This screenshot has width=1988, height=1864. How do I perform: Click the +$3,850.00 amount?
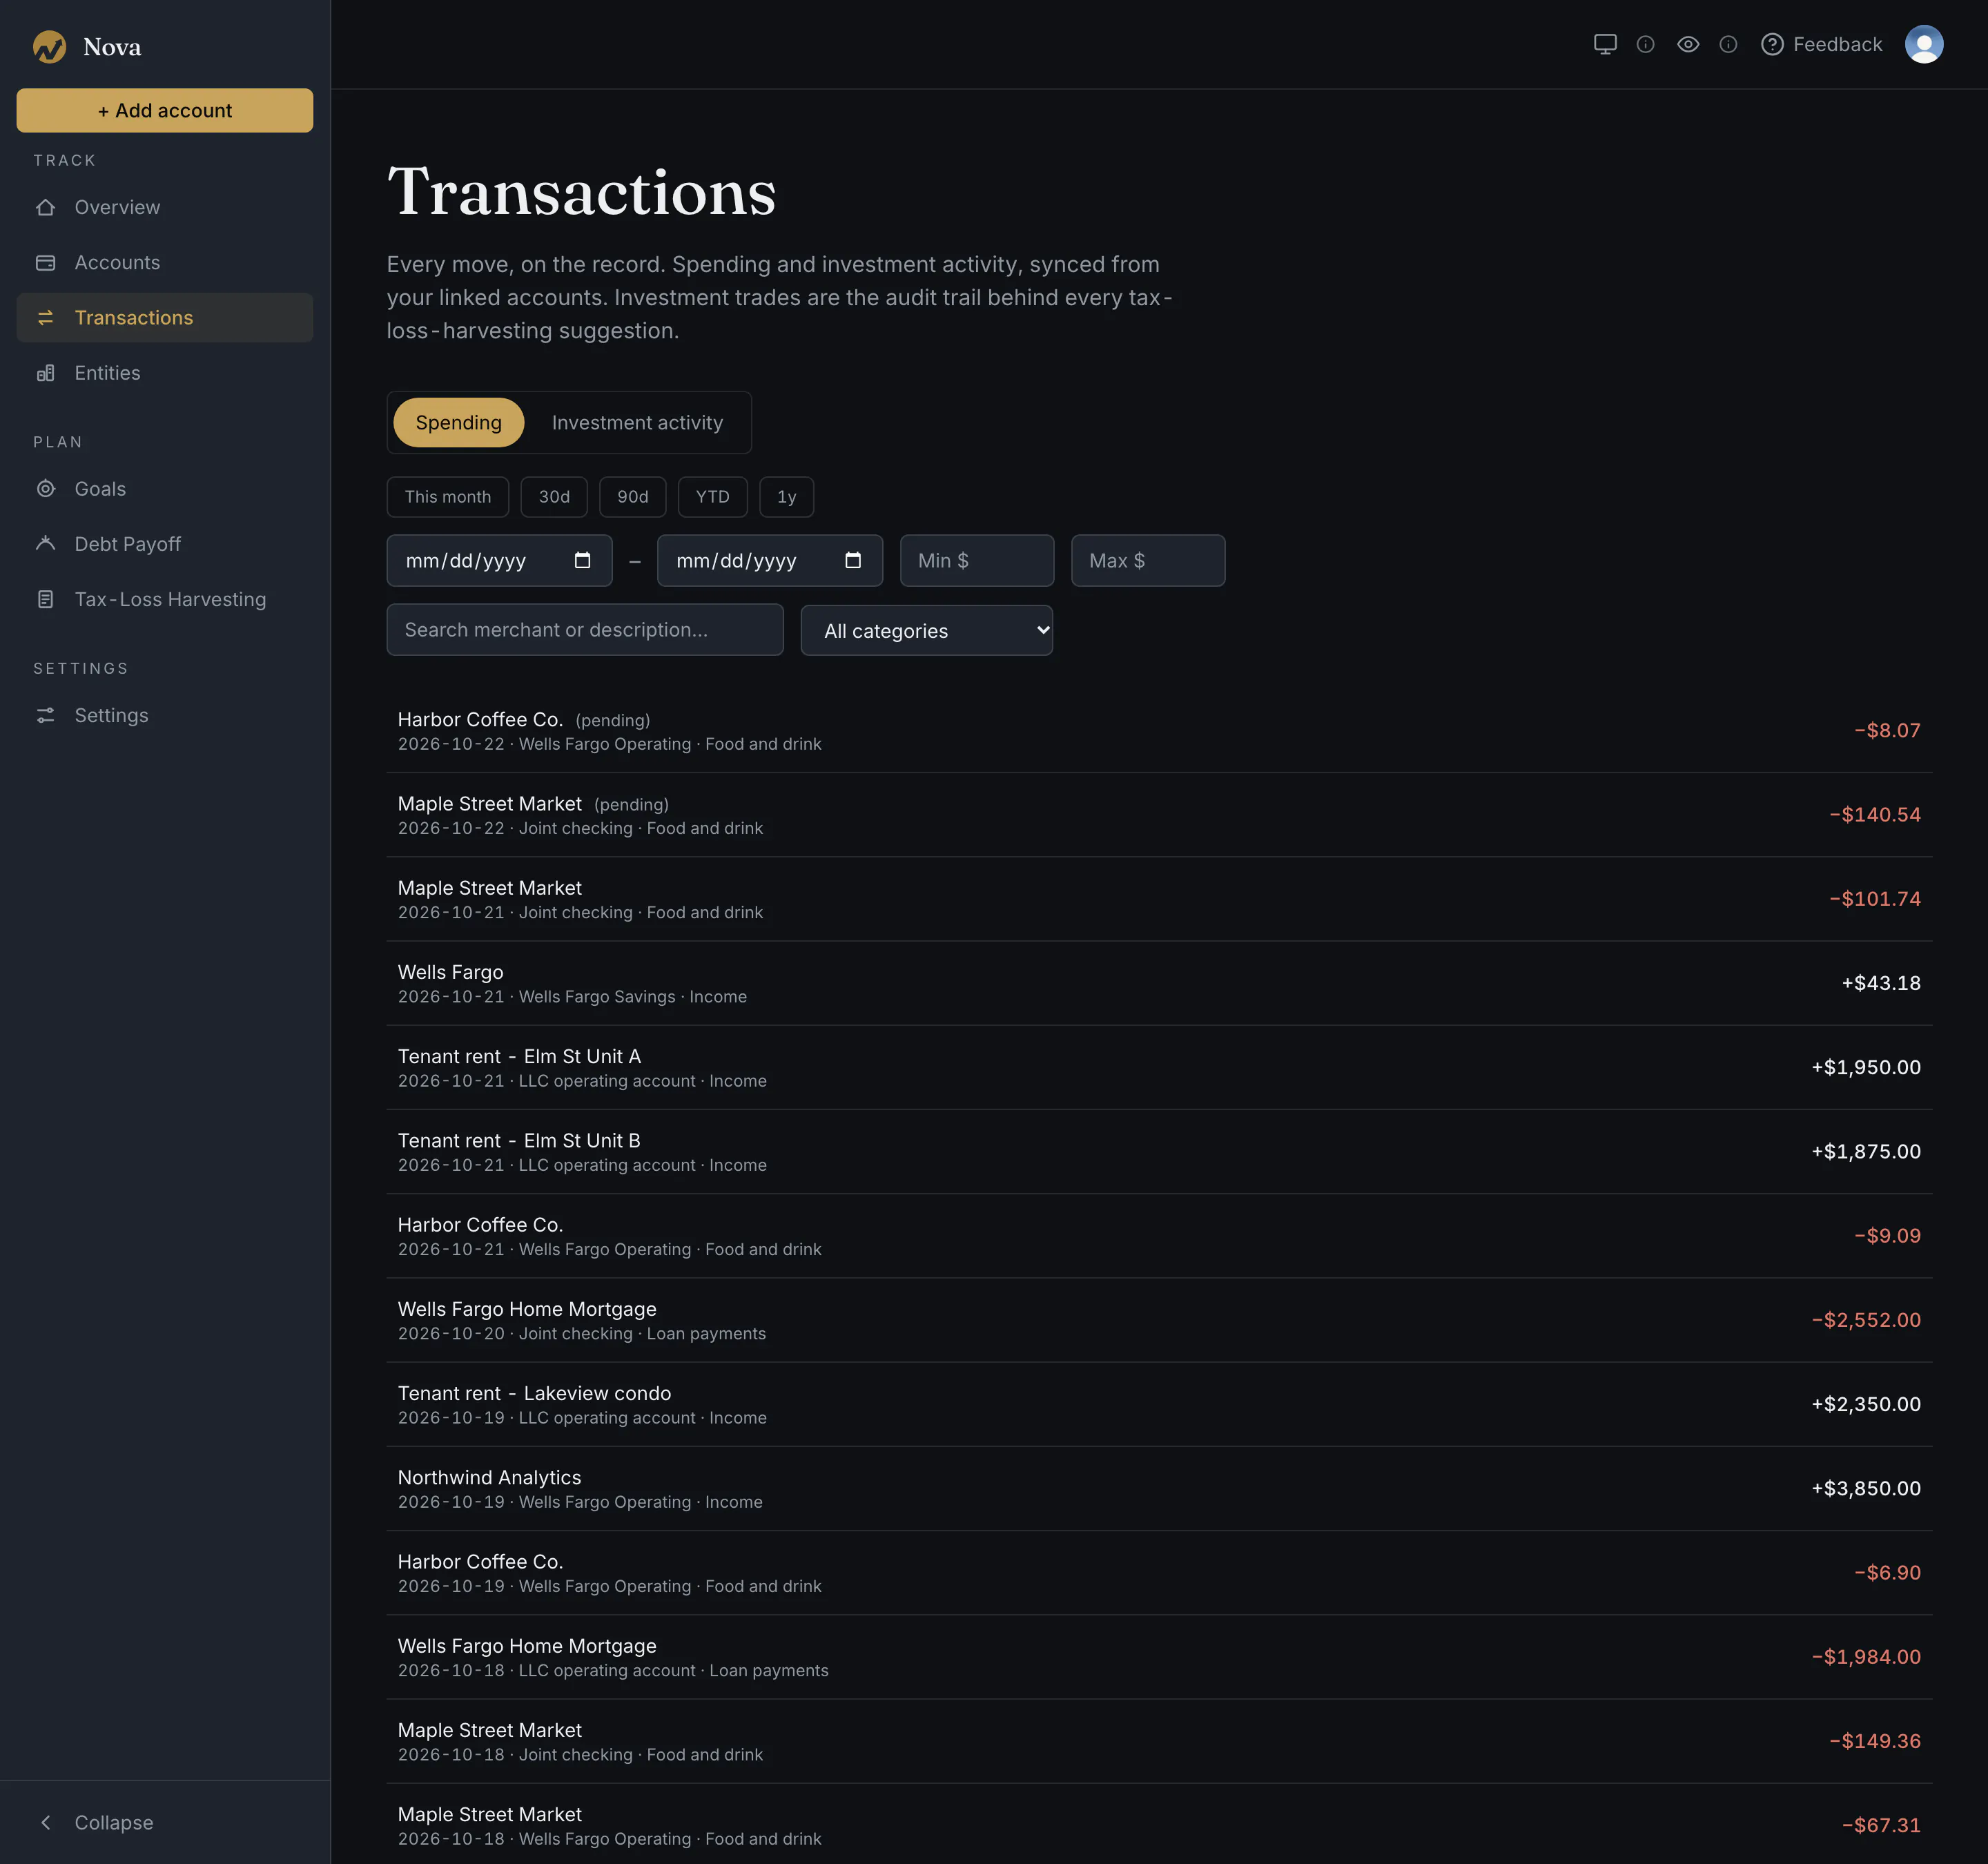click(x=1866, y=1488)
